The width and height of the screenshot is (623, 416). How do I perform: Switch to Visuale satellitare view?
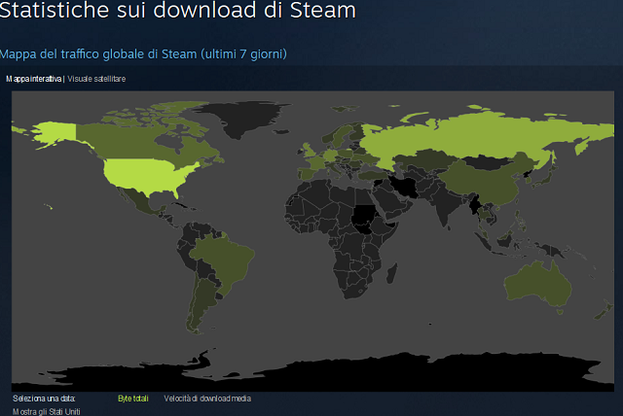tap(96, 79)
